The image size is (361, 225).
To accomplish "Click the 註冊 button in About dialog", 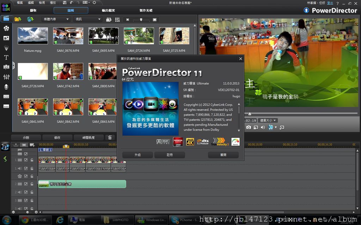I will click(170, 155).
